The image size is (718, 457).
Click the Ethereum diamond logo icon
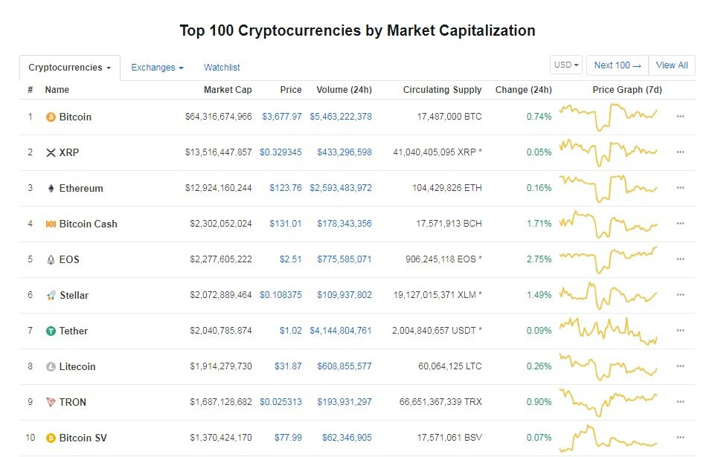(x=51, y=188)
